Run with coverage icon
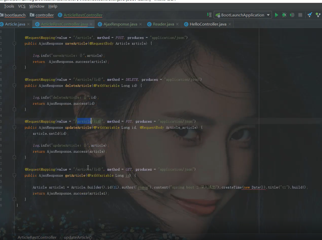Viewport: 322px width, 240px height. tap(292, 15)
